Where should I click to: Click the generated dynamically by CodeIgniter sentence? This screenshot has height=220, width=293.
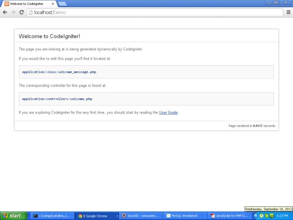(81, 49)
